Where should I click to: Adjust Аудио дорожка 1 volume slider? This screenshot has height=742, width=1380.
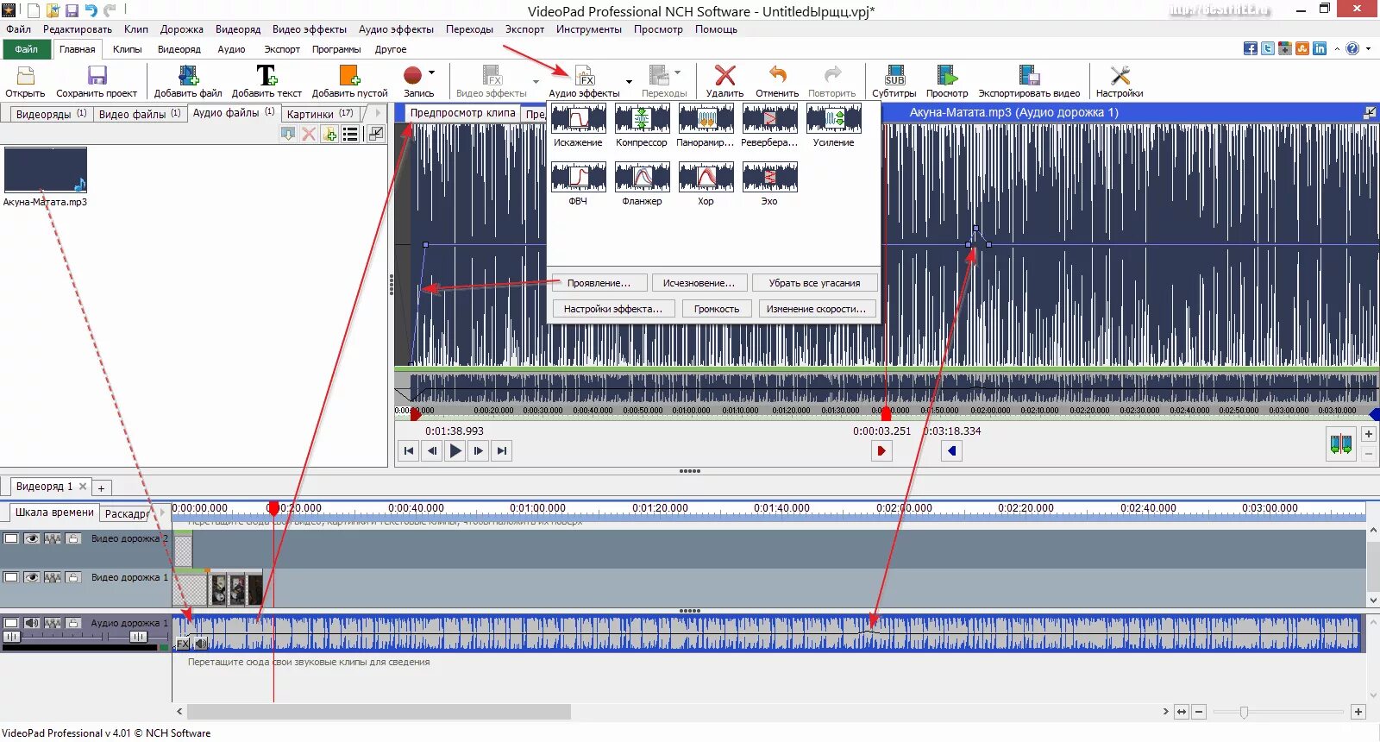pyautogui.click(x=12, y=637)
